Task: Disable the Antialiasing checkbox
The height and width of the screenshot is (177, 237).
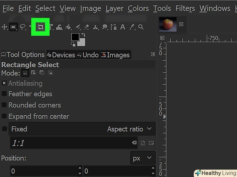Action: [4, 83]
